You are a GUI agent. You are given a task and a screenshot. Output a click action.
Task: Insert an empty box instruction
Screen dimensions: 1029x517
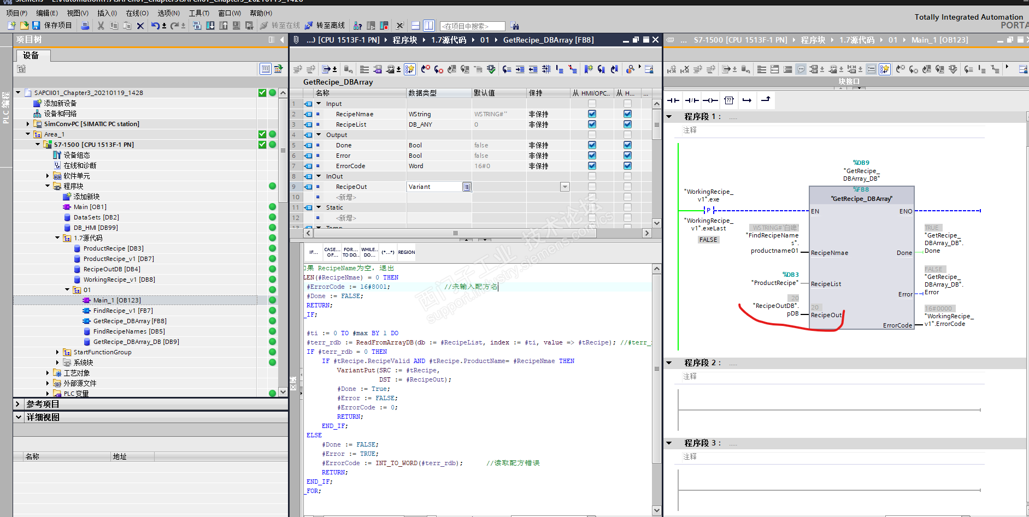pyautogui.click(x=728, y=100)
